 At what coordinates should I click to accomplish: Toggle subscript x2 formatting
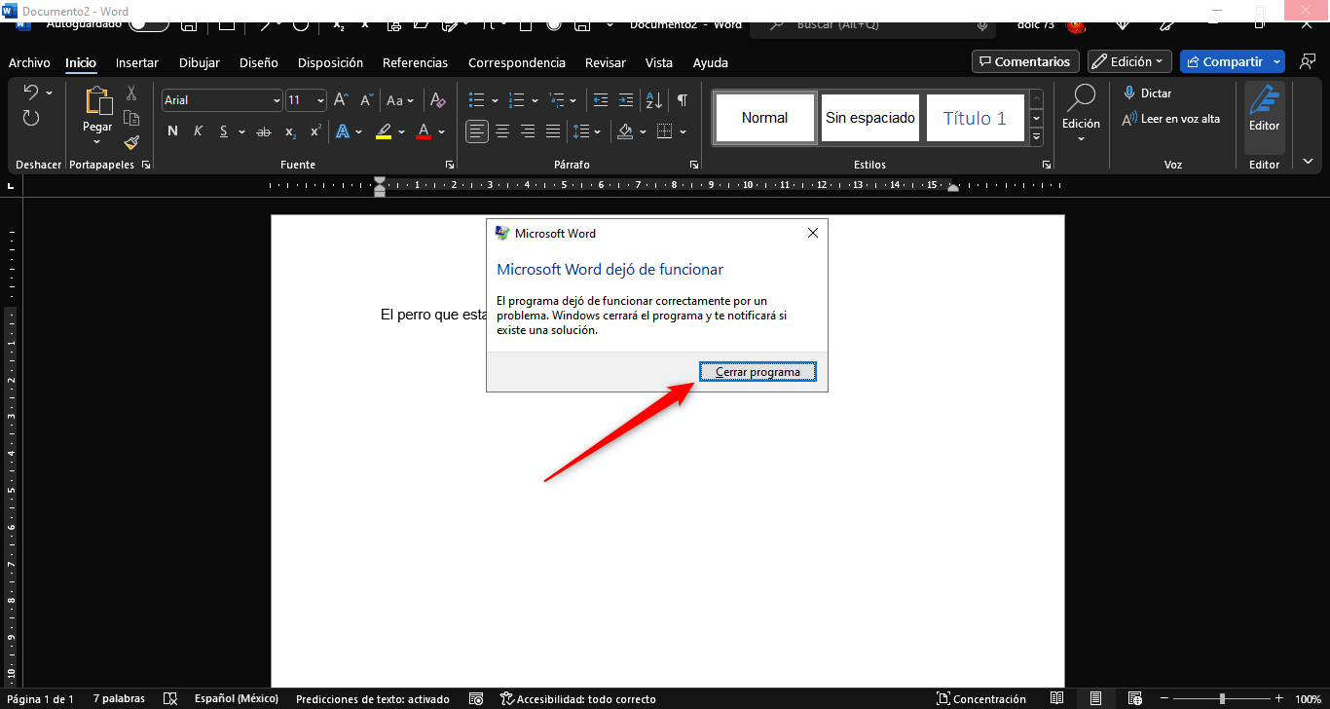[290, 131]
